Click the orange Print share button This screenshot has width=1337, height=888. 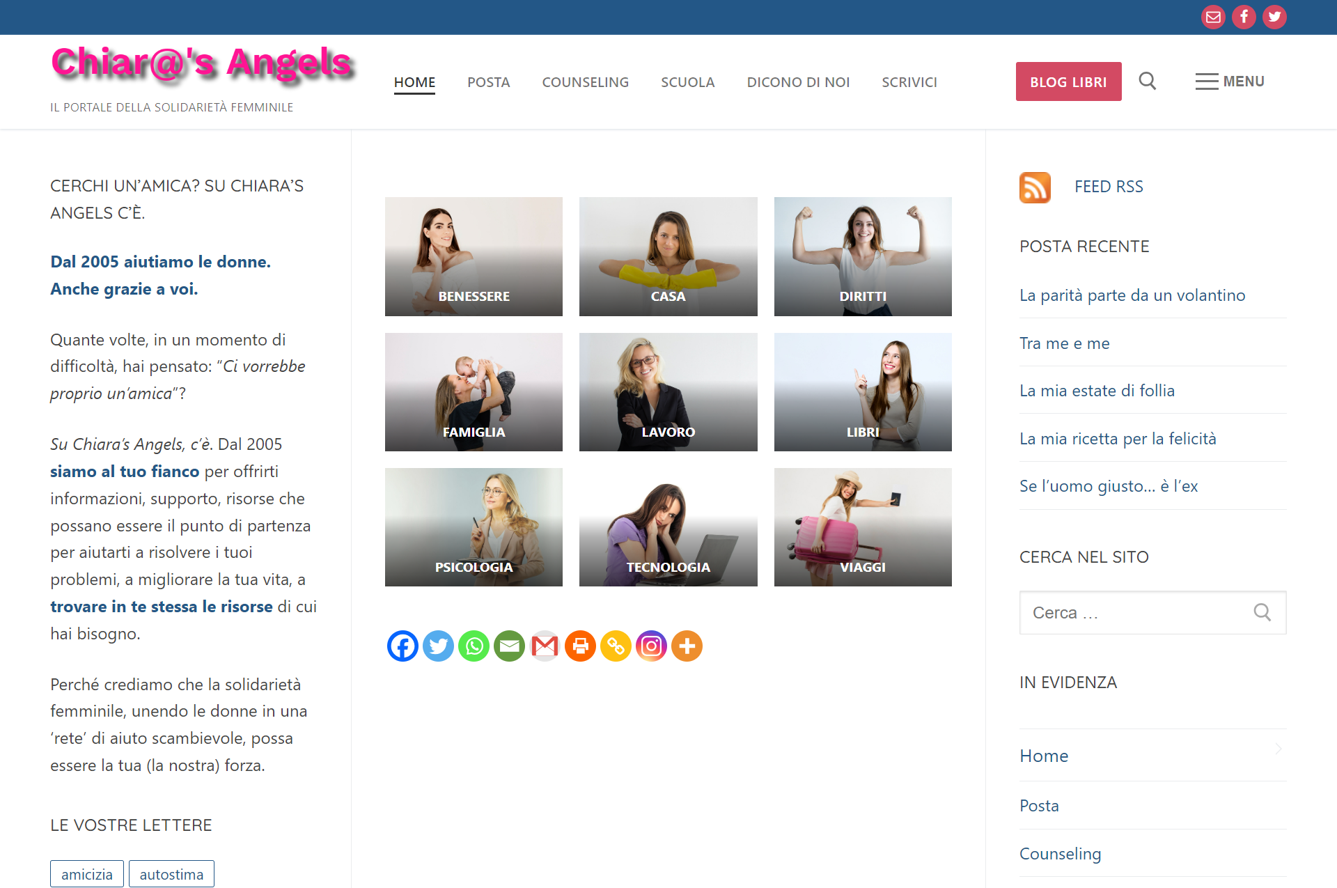pyautogui.click(x=580, y=646)
